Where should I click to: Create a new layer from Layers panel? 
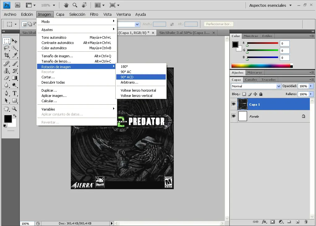click(x=297, y=222)
